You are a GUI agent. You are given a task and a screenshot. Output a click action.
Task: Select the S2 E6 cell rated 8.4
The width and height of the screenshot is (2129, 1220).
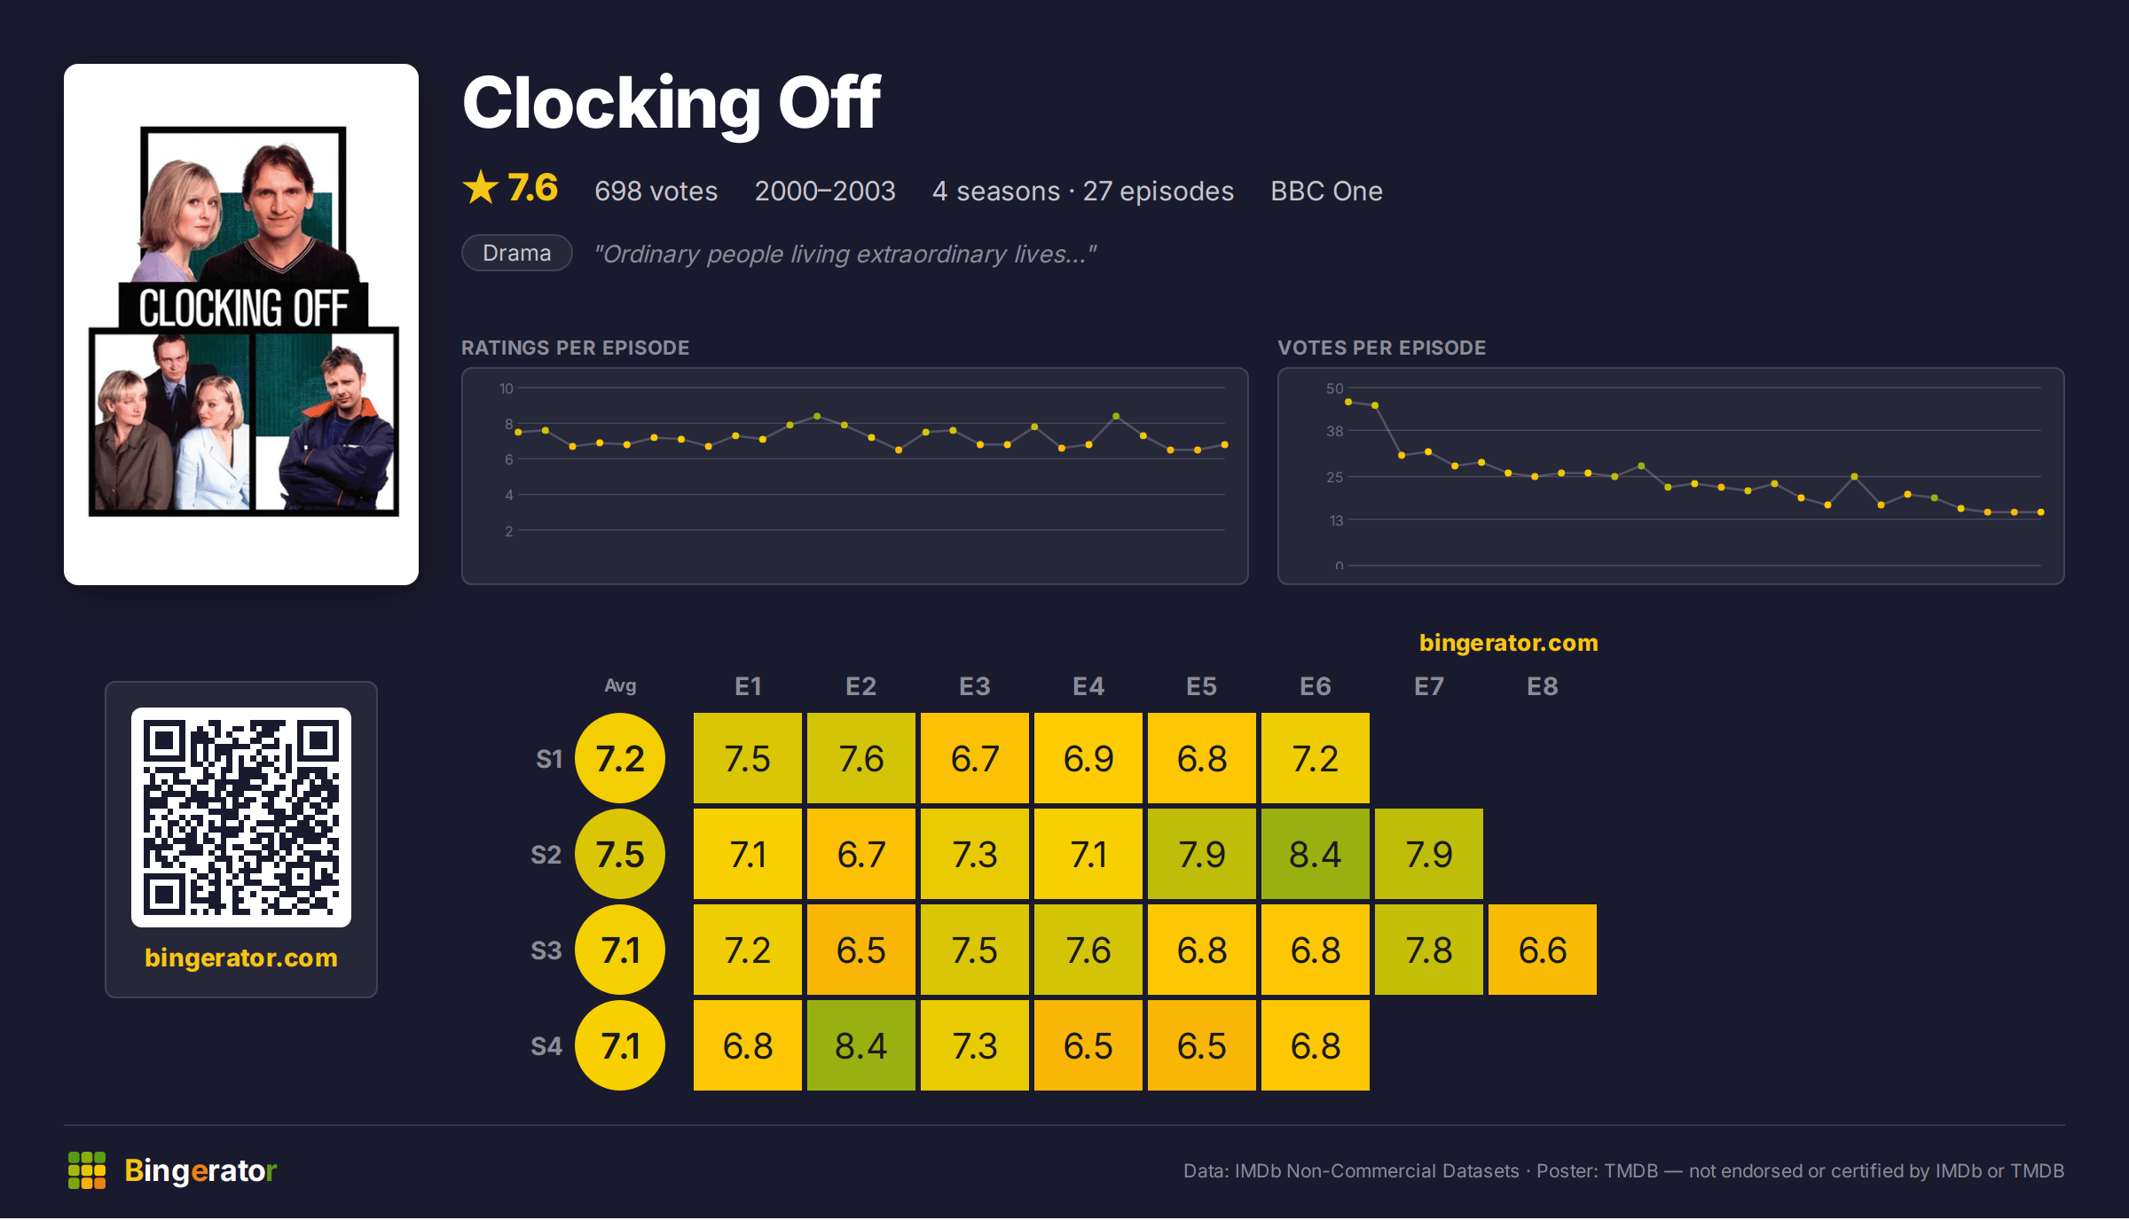1316,854
